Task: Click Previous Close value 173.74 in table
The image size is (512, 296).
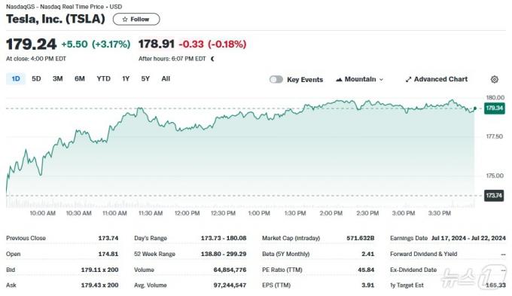Action: coord(108,238)
